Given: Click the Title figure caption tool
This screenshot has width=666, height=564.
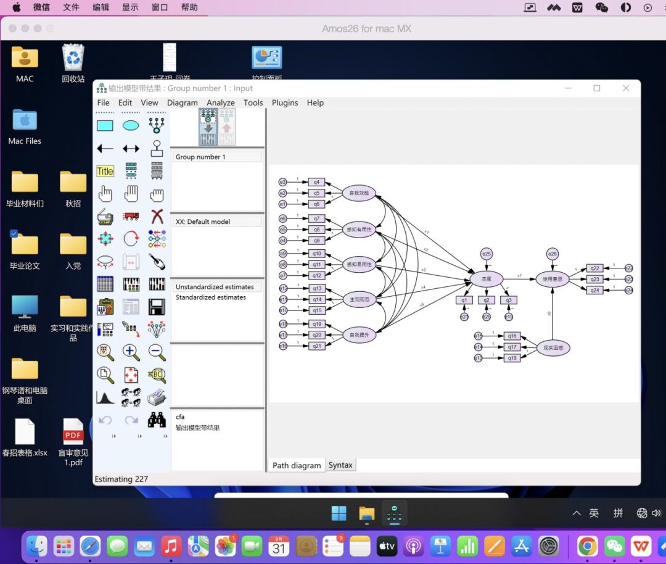Looking at the screenshot, I should pyautogui.click(x=105, y=172).
